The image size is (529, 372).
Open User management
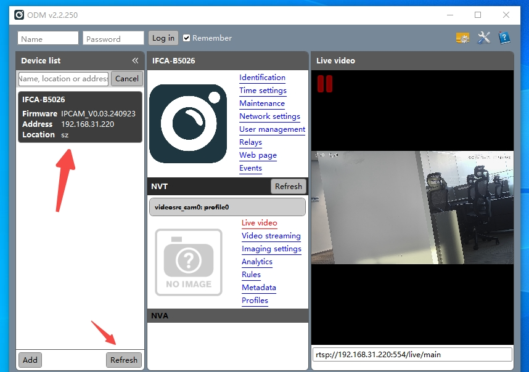272,129
